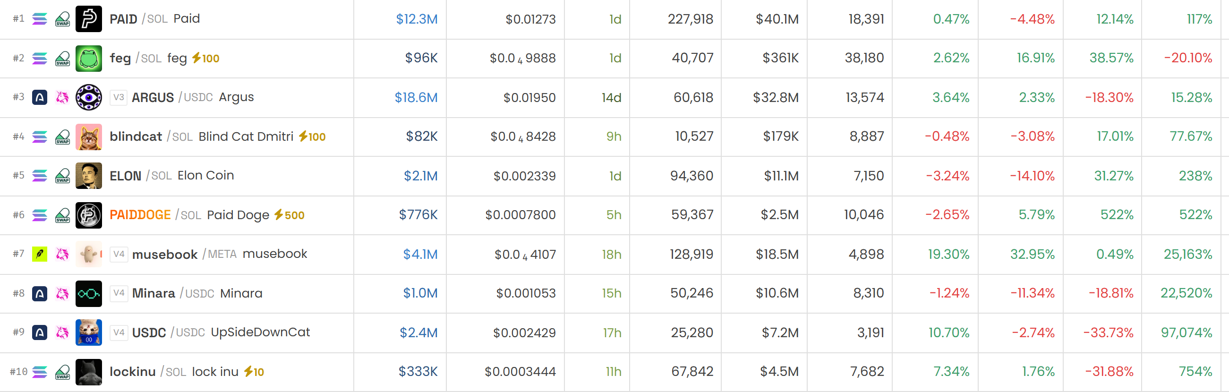Image resolution: width=1229 pixels, height=392 pixels.
Task: Click the ARGUS eye logo icon
Action: 89,97
